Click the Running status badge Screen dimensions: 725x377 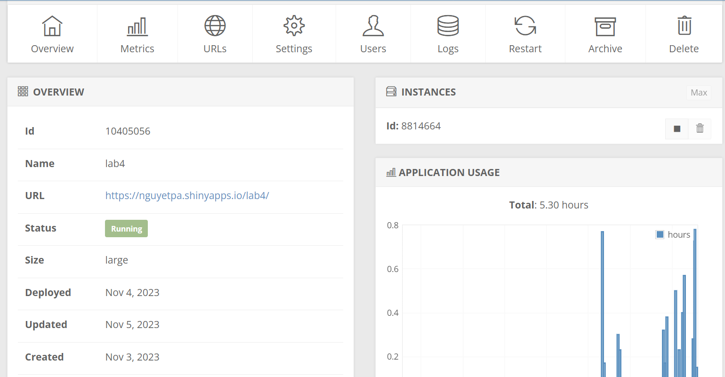[126, 229]
